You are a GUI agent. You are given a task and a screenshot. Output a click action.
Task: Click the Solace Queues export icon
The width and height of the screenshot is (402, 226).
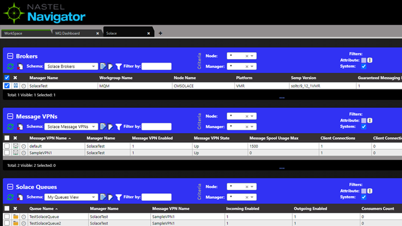pyautogui.click(x=110, y=197)
